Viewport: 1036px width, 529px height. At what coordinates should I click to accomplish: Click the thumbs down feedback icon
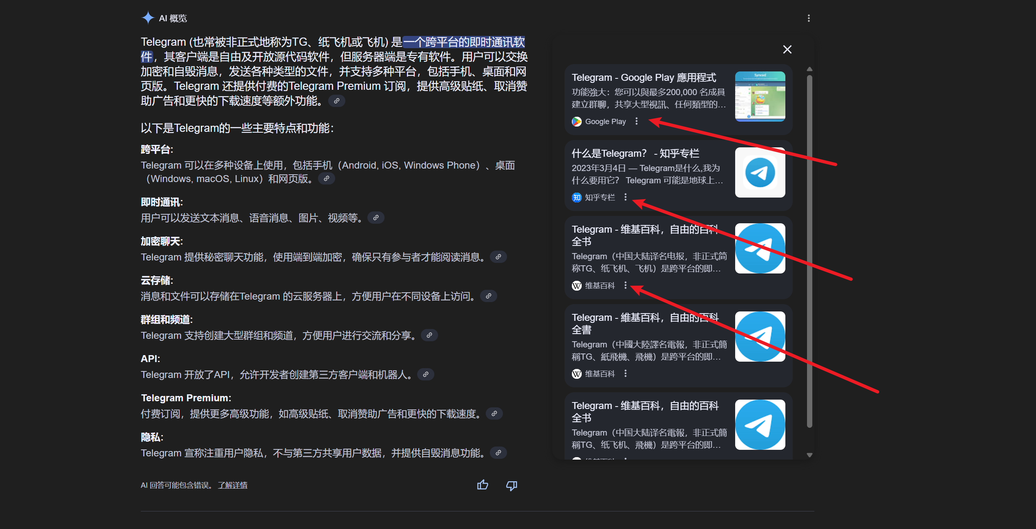click(x=511, y=485)
